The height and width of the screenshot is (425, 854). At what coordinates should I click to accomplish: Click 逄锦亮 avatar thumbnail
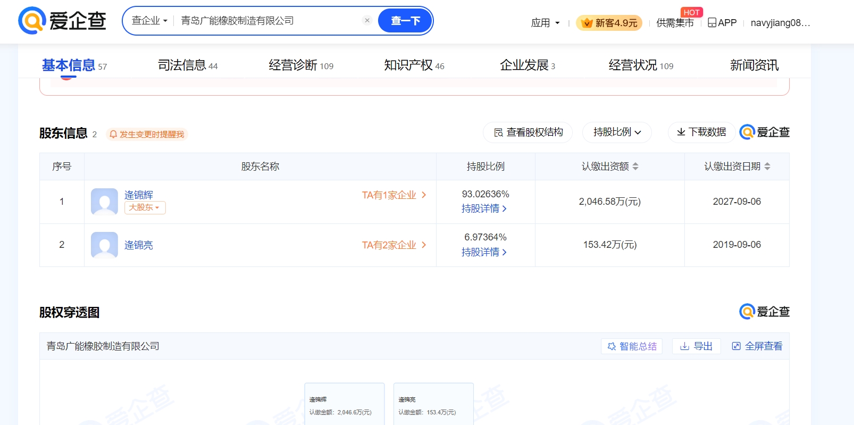click(x=104, y=245)
